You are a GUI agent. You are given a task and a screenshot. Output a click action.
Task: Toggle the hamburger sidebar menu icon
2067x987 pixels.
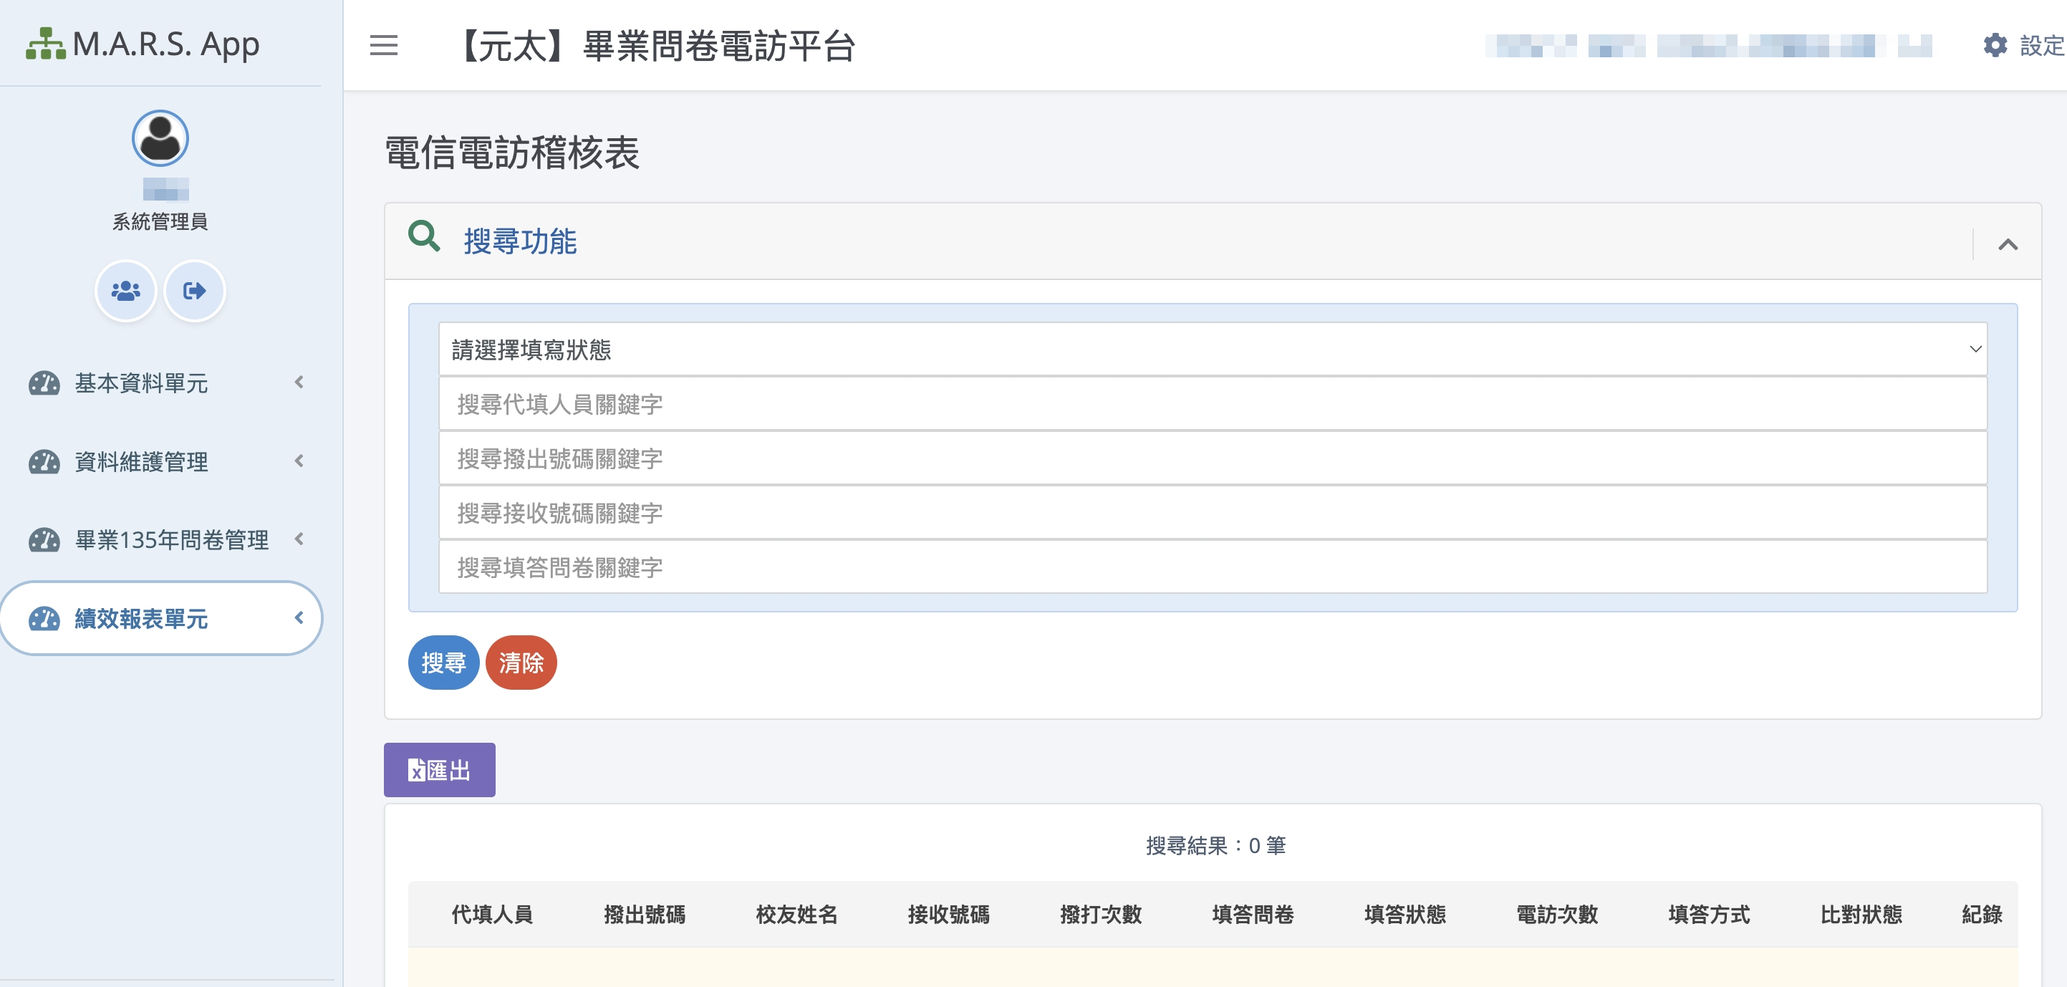click(x=384, y=45)
